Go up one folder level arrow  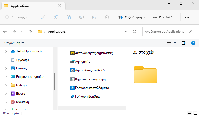click(30, 32)
